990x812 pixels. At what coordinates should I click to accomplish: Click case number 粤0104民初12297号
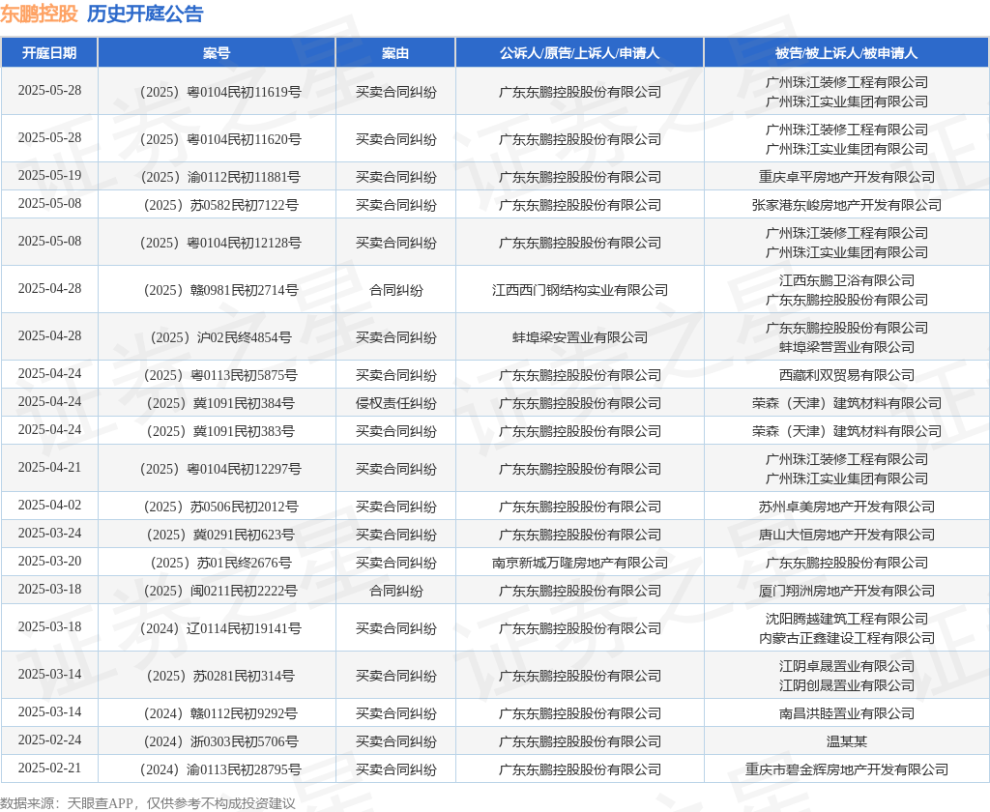[x=244, y=469]
